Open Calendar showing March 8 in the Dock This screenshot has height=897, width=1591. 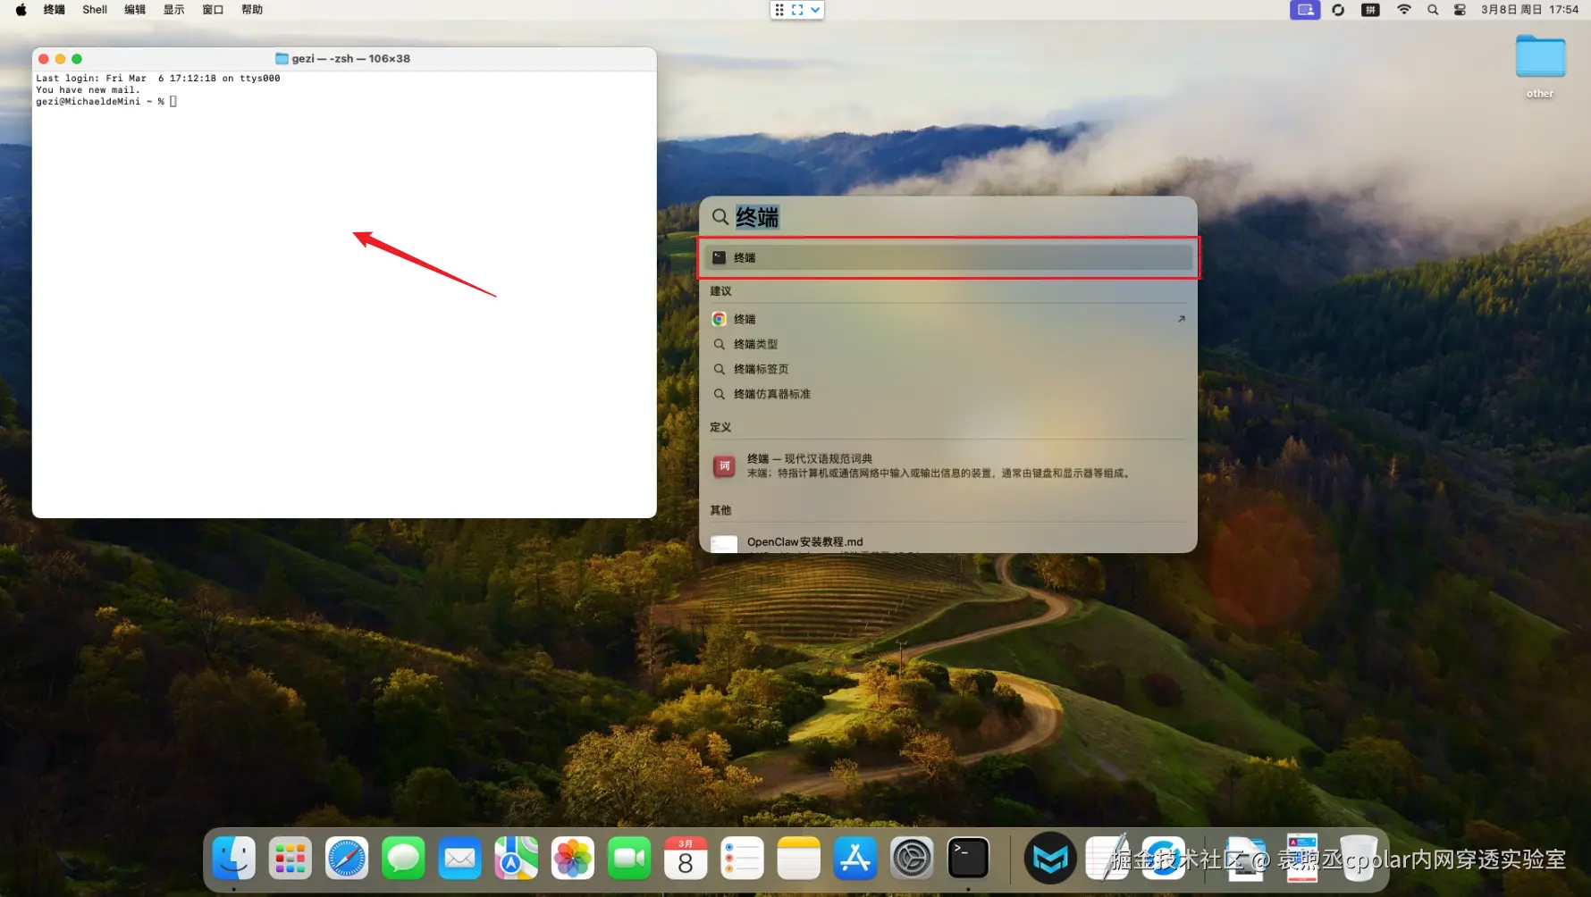click(686, 859)
